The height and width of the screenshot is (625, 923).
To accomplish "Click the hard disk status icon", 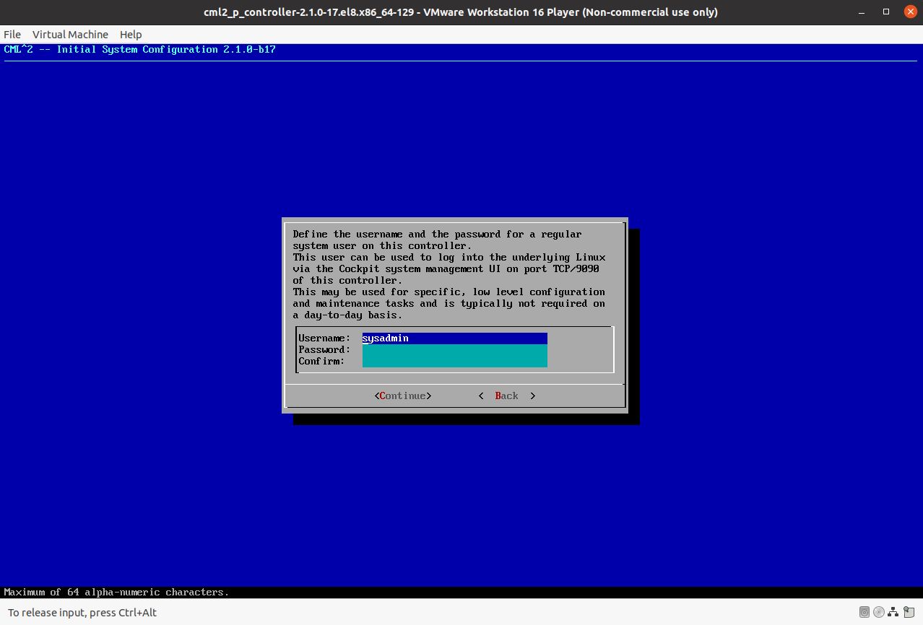I will click(864, 612).
